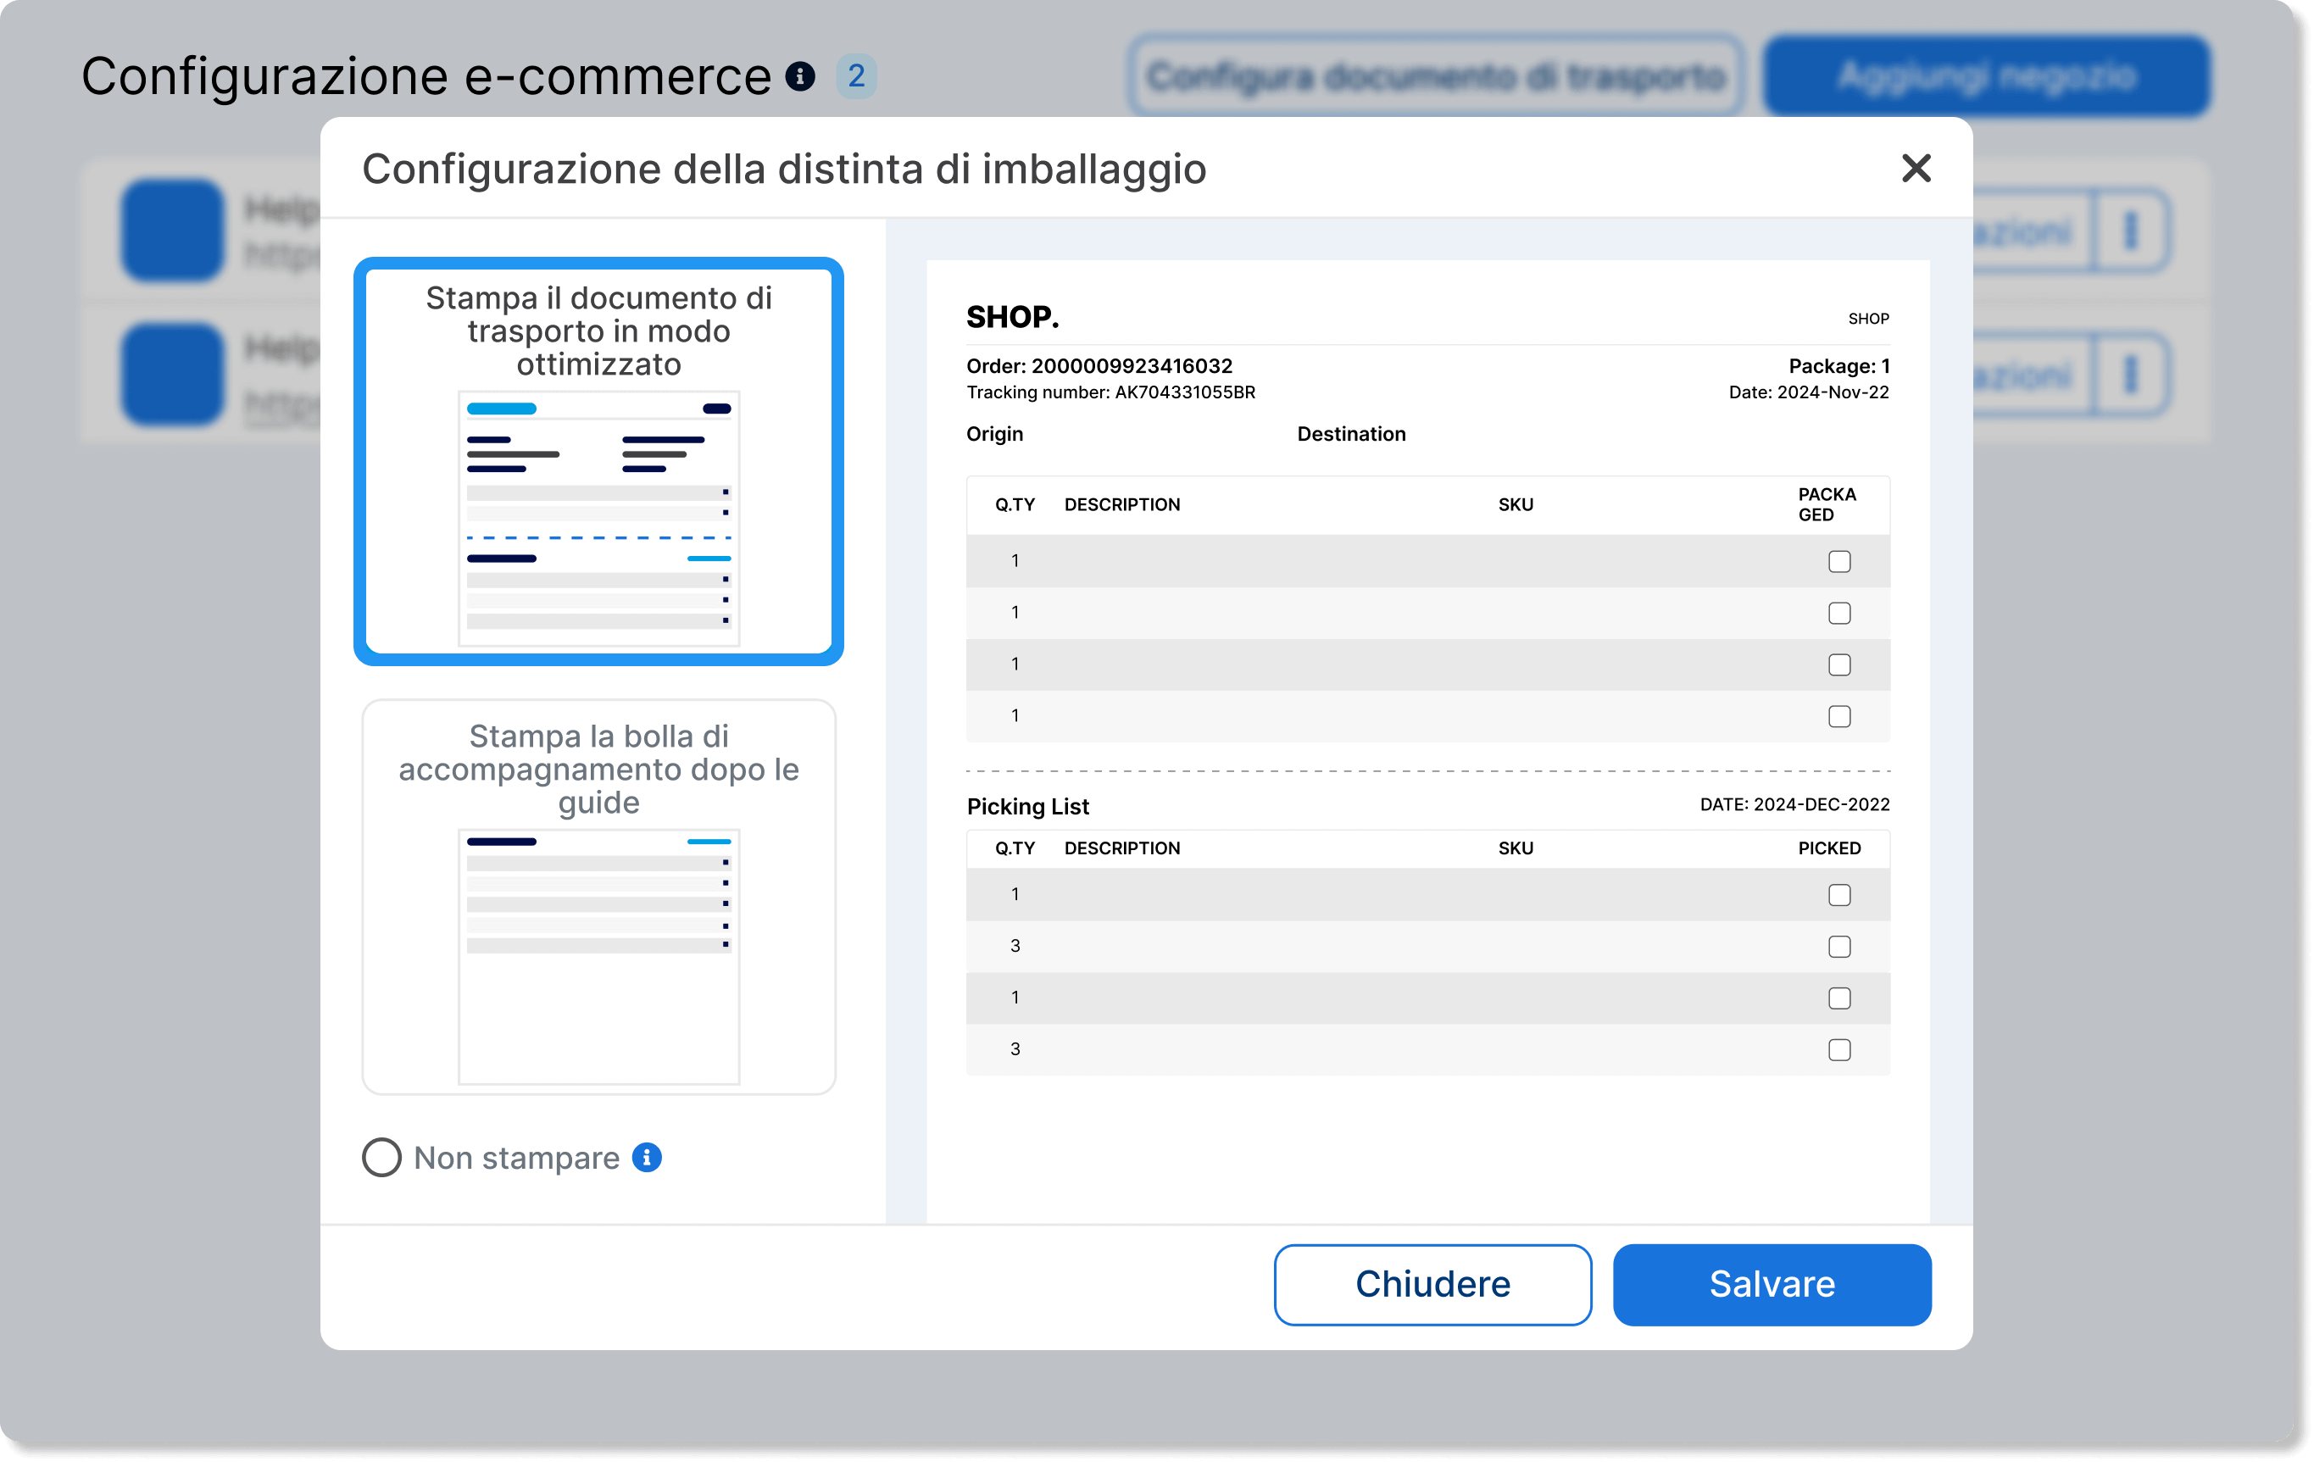Click the SHOP. logo in preview document
This screenshot has height=1462, width=2314.
click(1012, 317)
